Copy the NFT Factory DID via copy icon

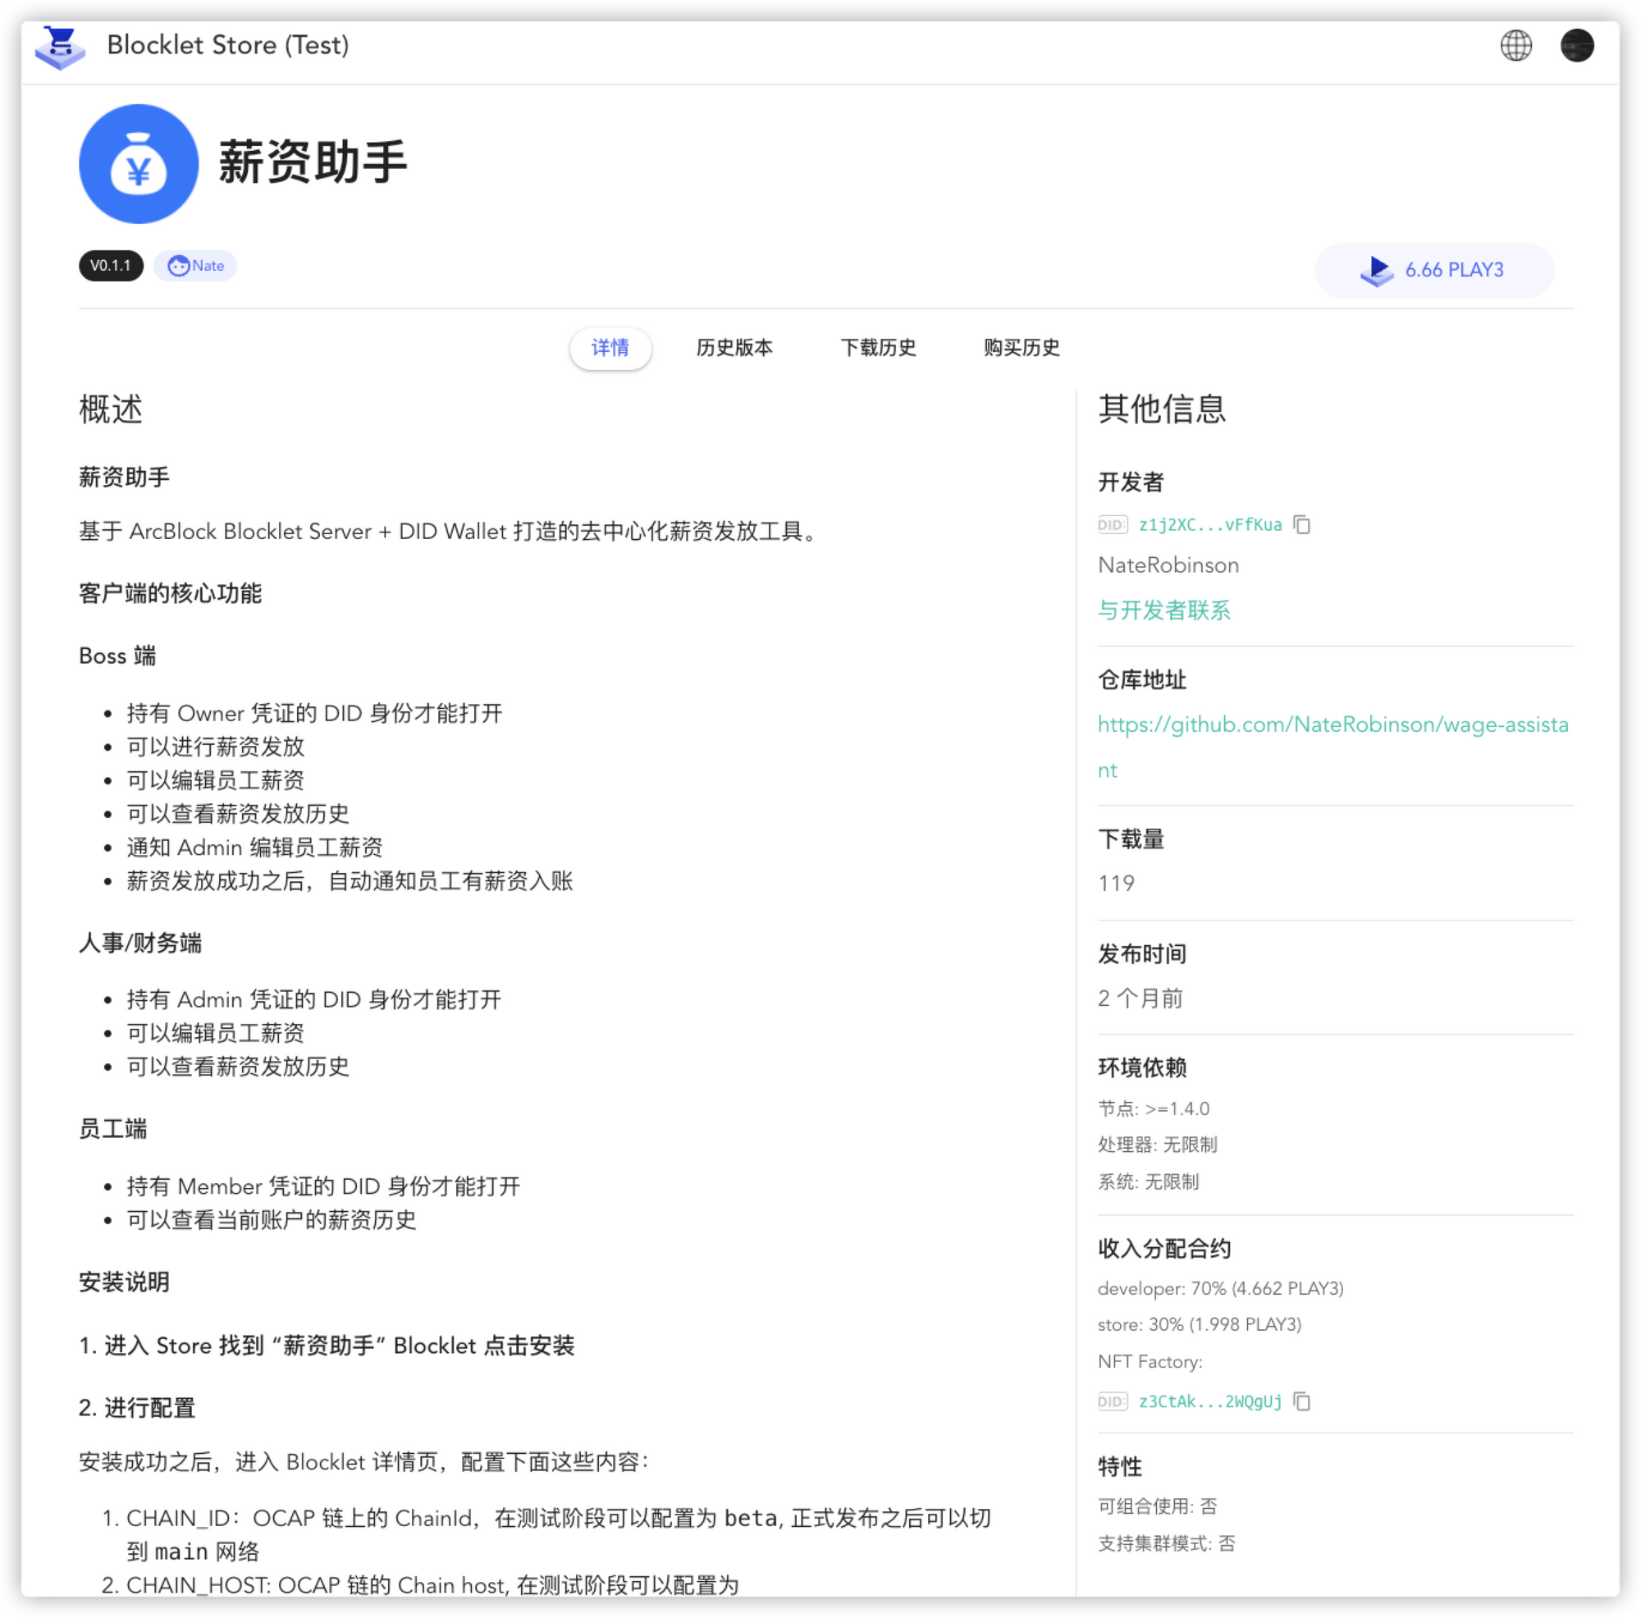pyautogui.click(x=1302, y=1401)
